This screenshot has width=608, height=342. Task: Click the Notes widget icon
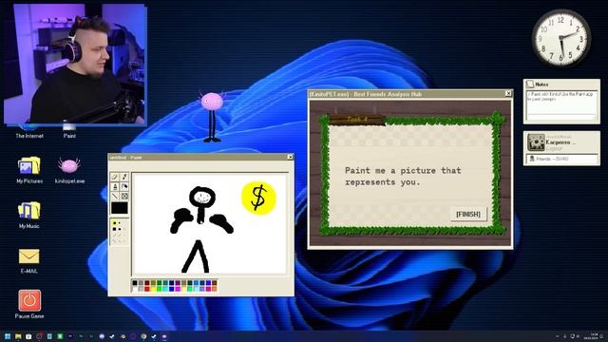pos(530,85)
